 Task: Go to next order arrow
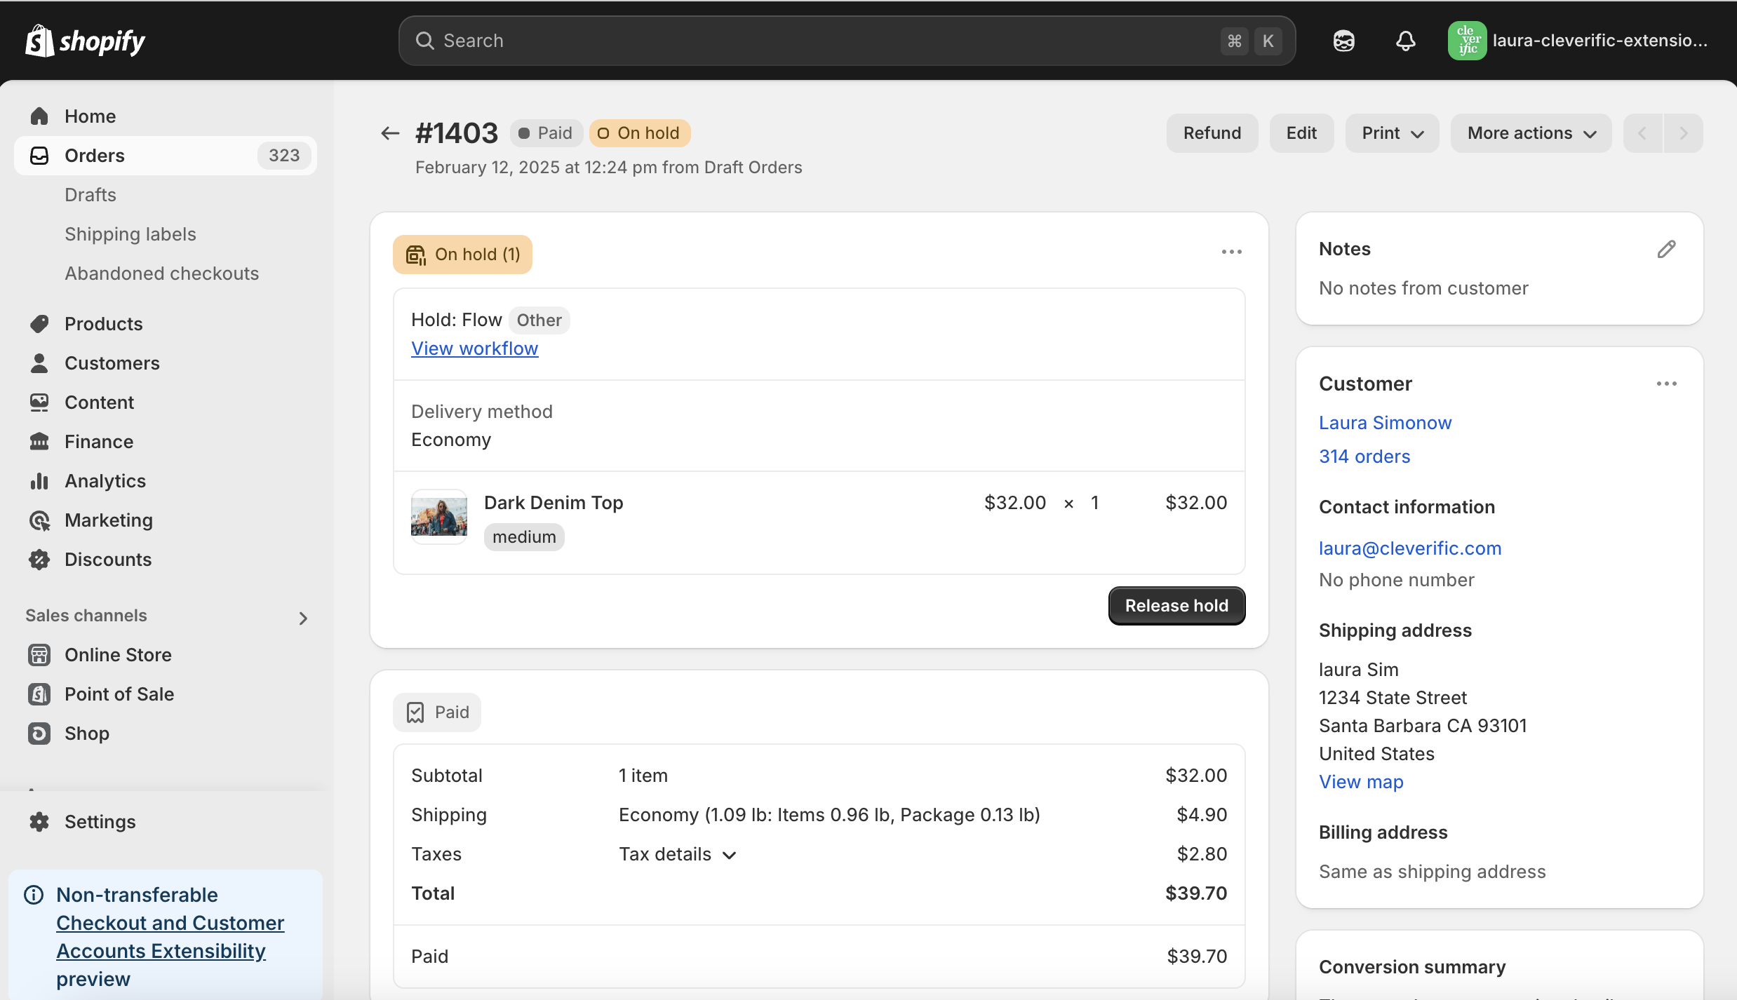coord(1683,133)
